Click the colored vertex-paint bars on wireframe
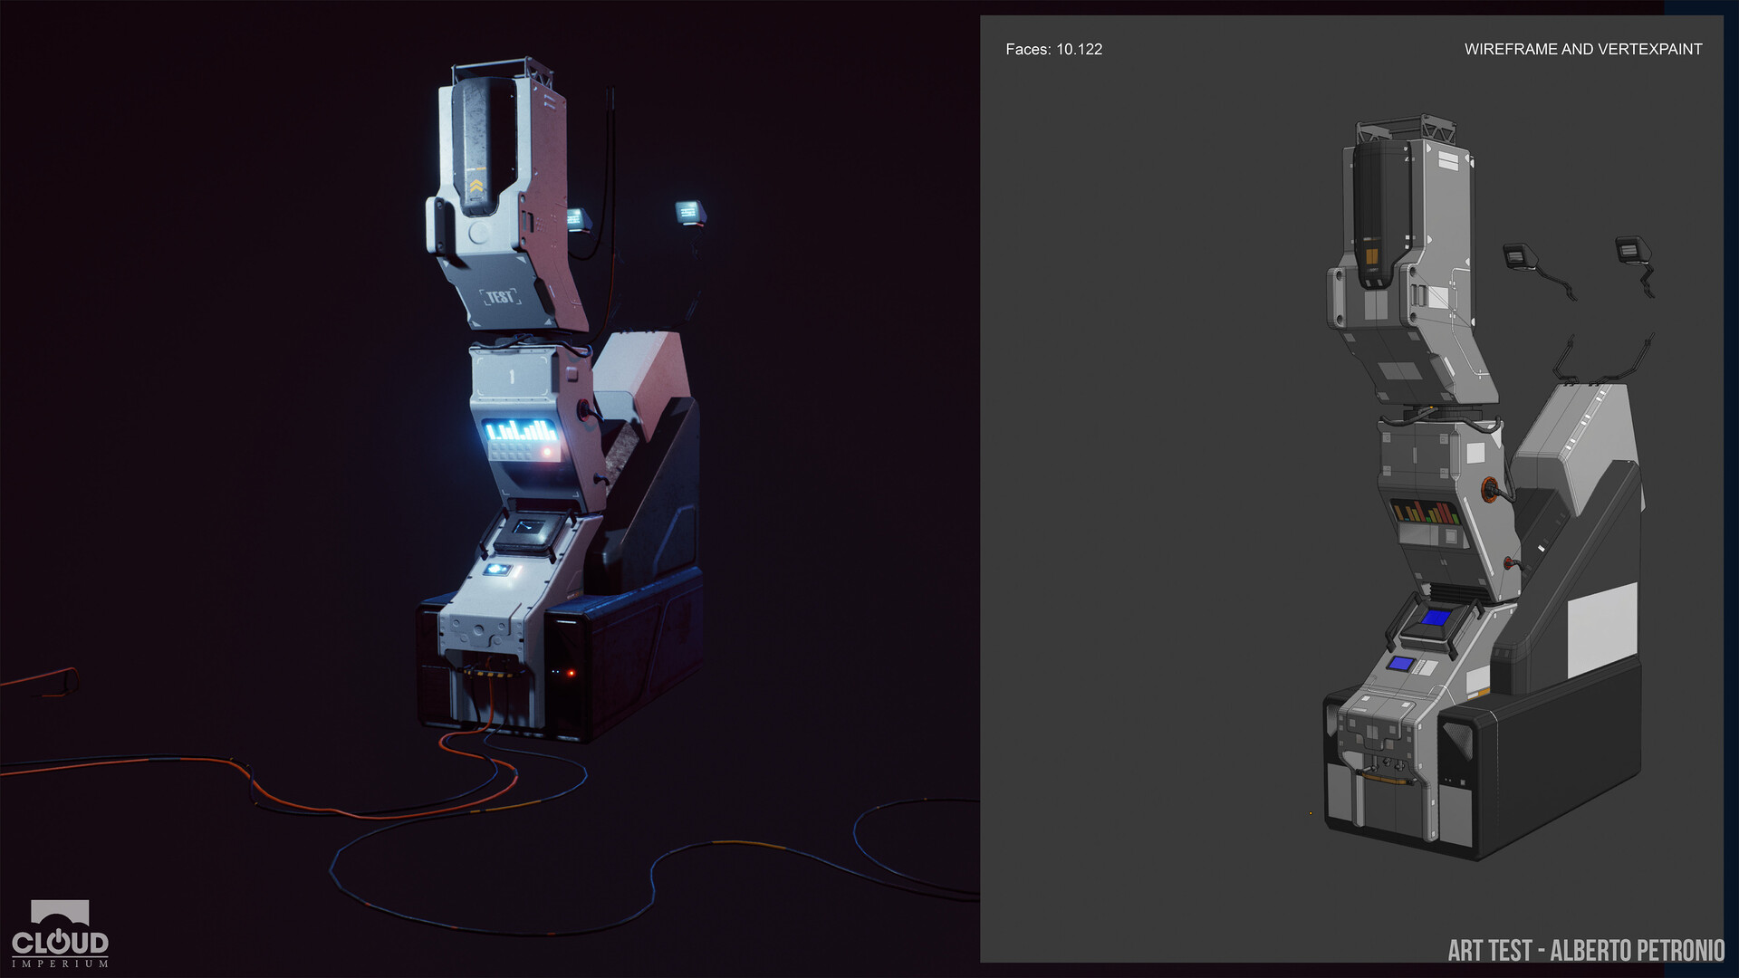 coord(1426,512)
